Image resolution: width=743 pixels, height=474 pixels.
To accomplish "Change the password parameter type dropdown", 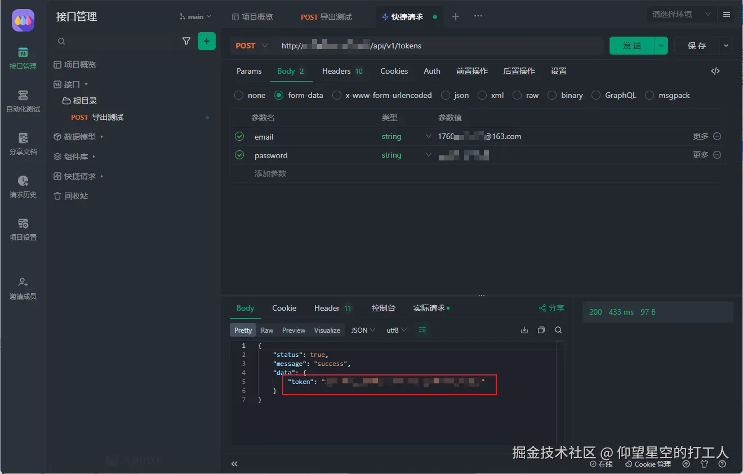I will point(407,155).
